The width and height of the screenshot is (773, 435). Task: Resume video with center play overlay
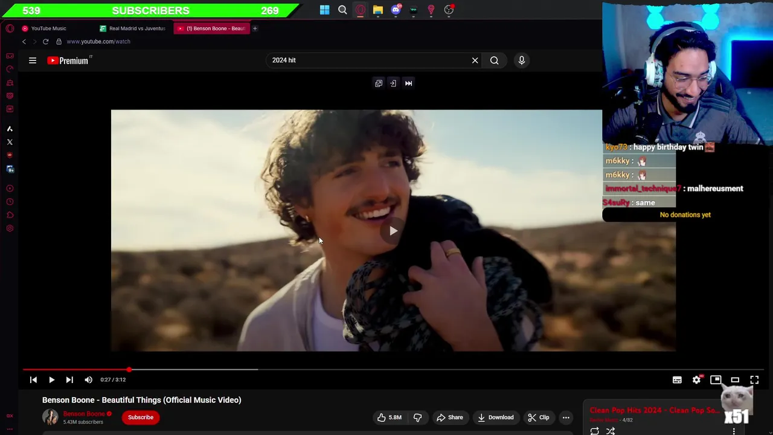(x=393, y=231)
